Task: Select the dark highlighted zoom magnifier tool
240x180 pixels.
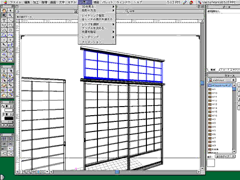Action: pyautogui.click(x=4, y=15)
